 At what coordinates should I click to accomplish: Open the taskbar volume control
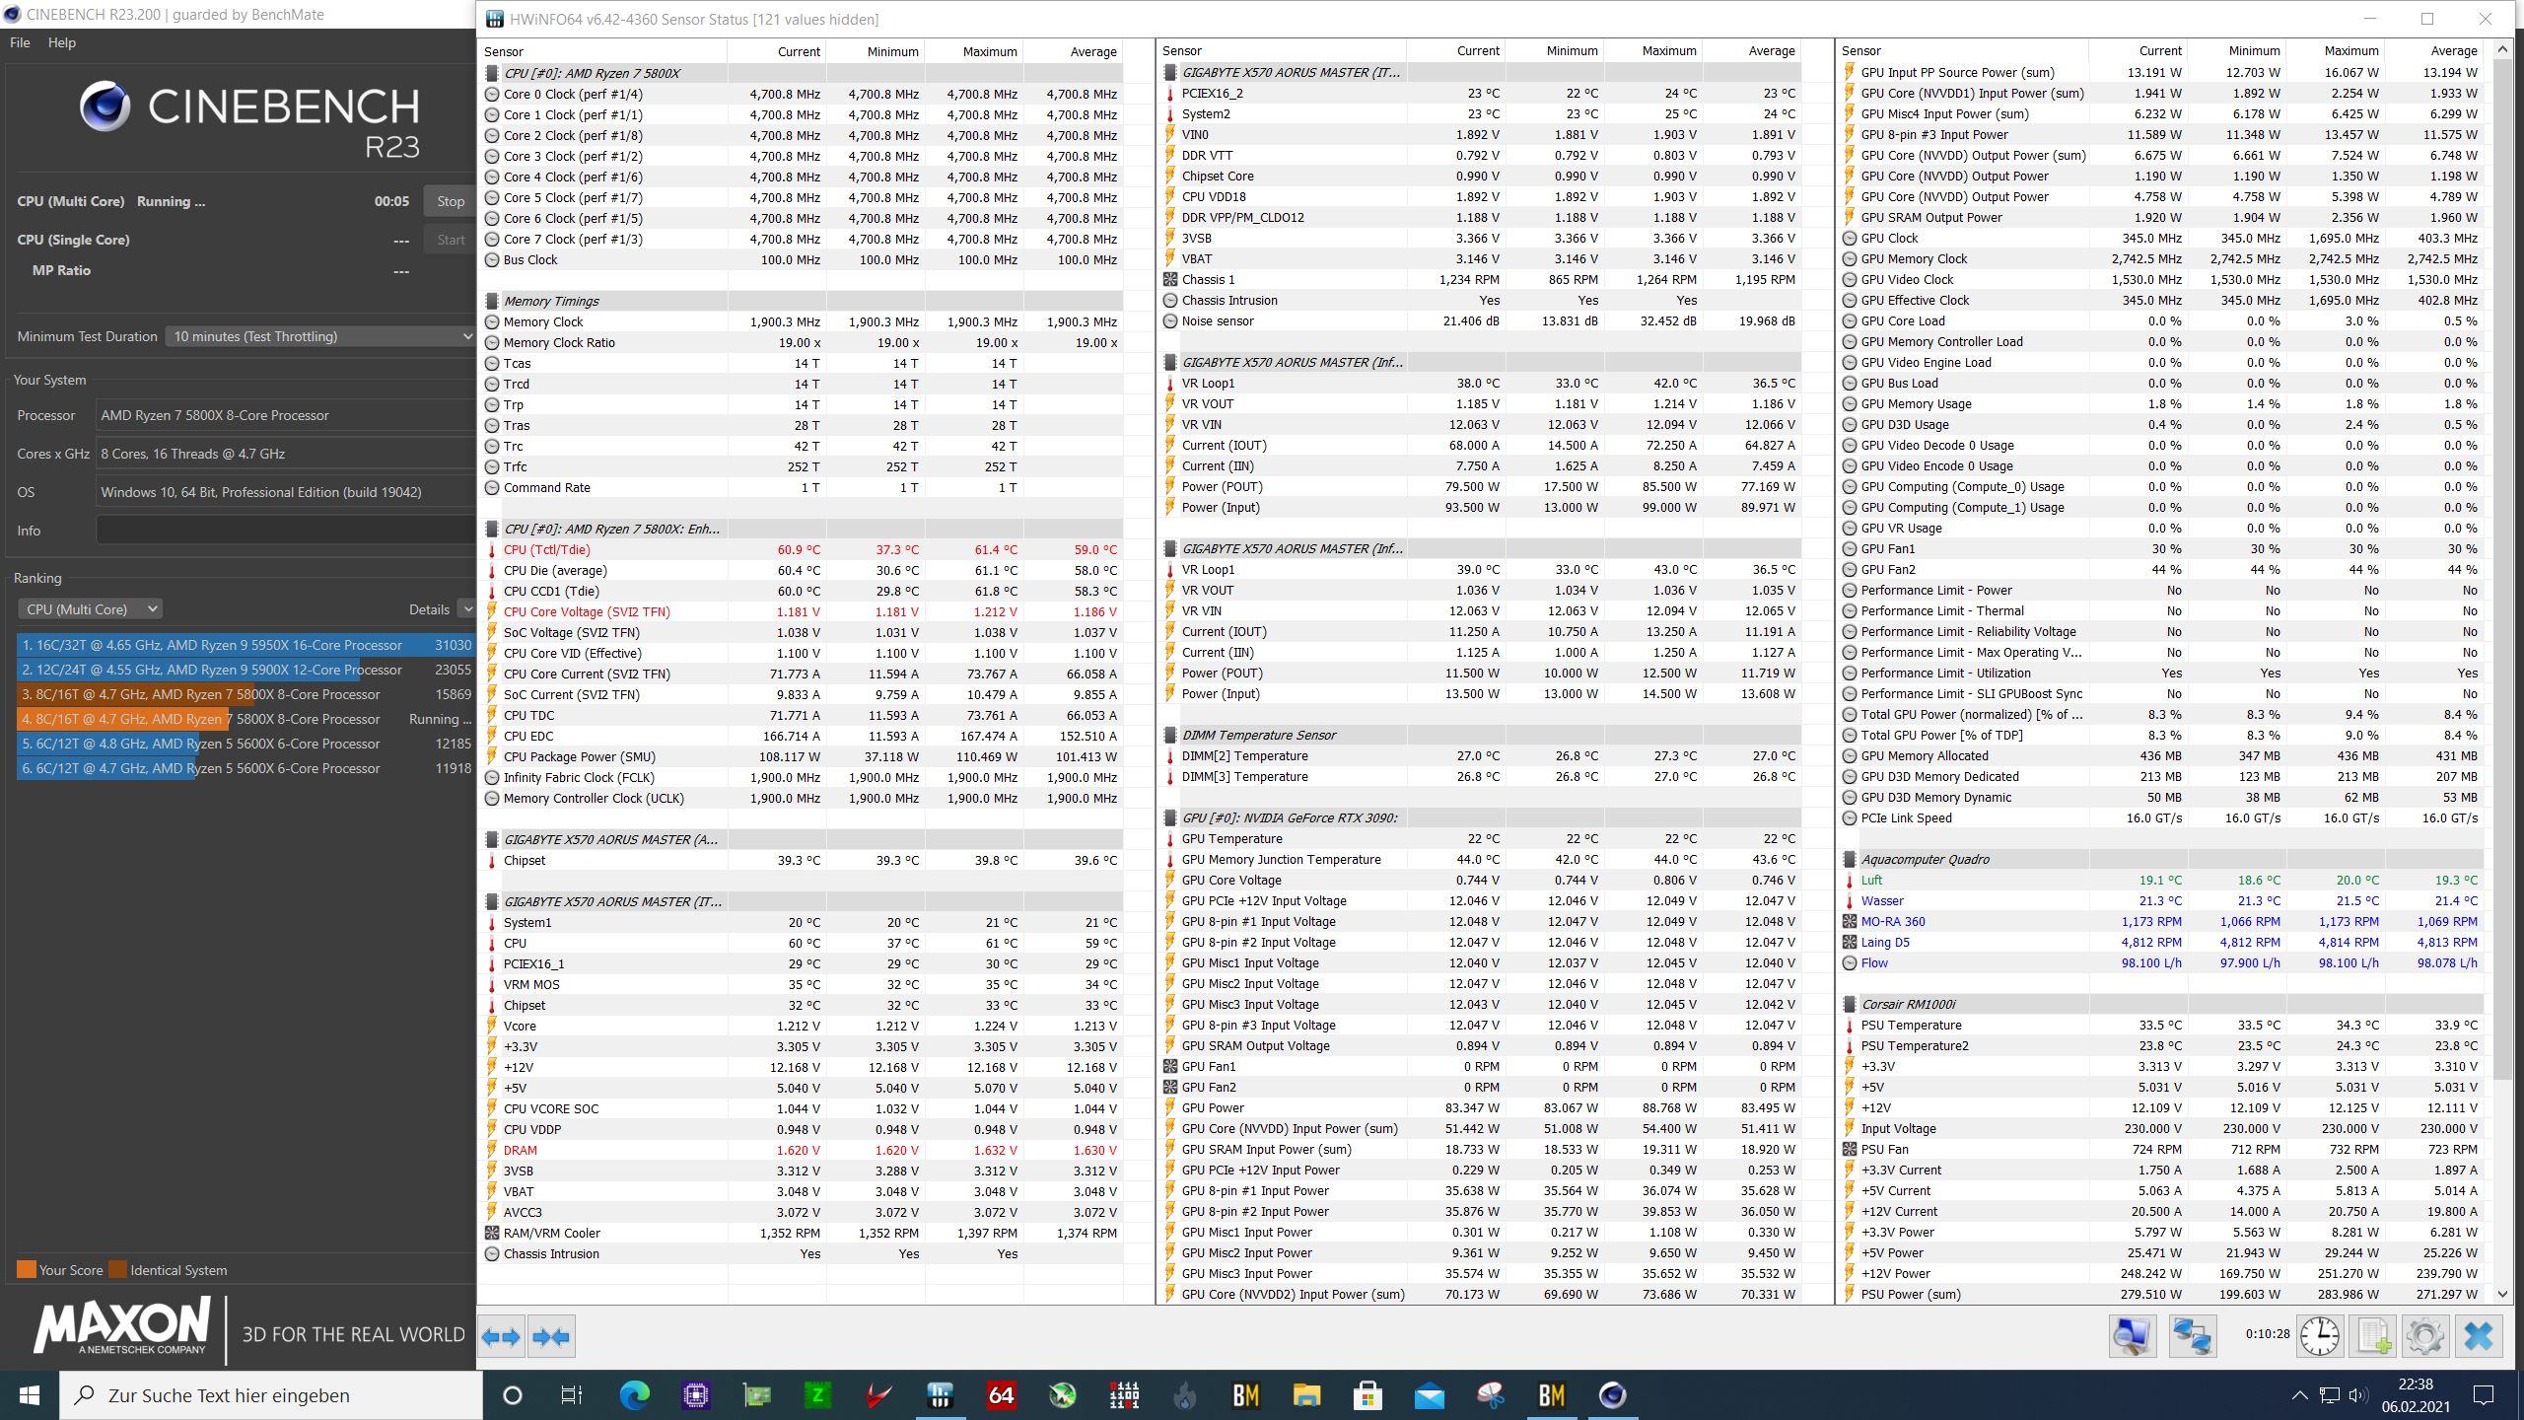pos(2358,1395)
